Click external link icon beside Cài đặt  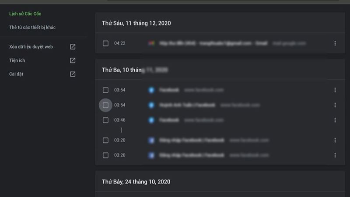click(x=73, y=74)
